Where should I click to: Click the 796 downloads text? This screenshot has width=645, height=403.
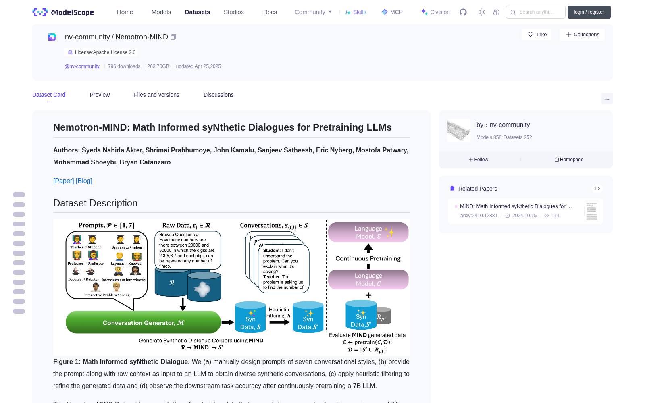tap(124, 66)
